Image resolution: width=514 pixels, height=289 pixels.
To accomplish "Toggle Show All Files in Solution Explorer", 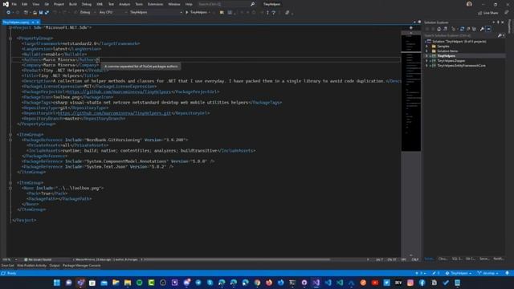I will (x=474, y=29).
